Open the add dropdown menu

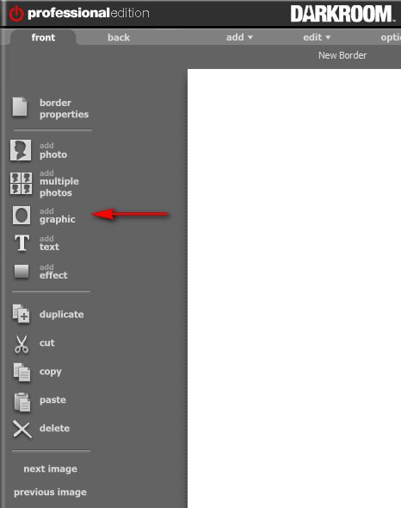tap(239, 37)
